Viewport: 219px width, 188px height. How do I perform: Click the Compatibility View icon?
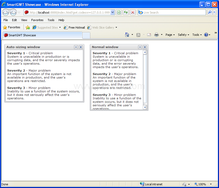tap(119, 13)
